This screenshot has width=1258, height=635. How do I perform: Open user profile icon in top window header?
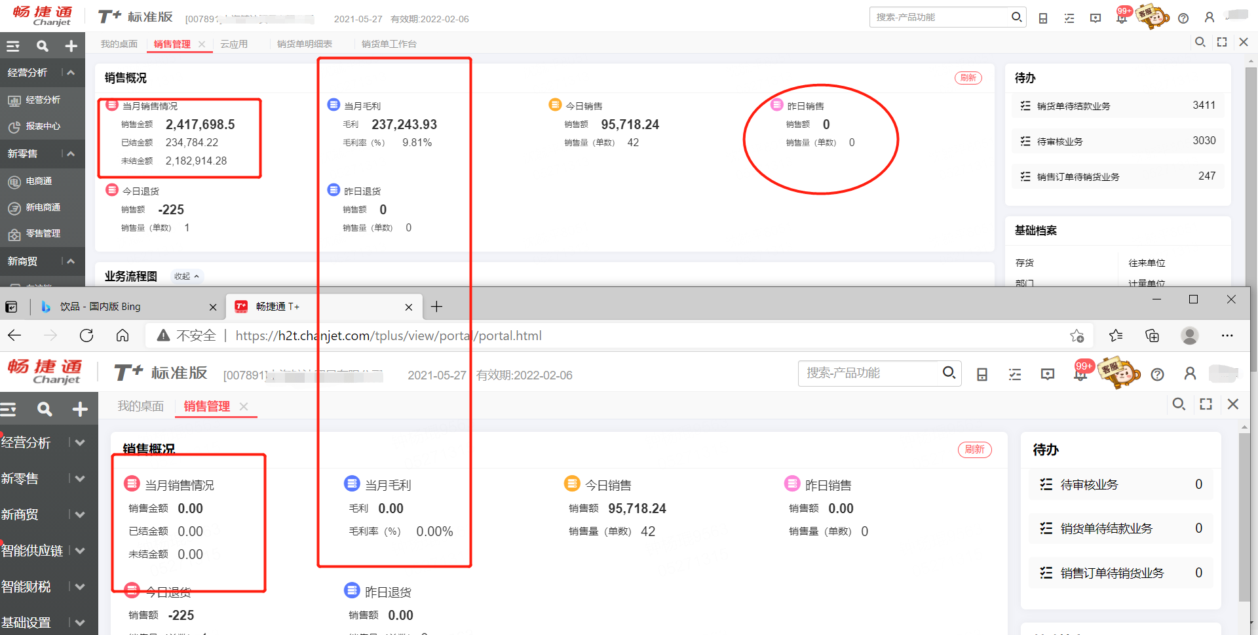[x=1210, y=18]
